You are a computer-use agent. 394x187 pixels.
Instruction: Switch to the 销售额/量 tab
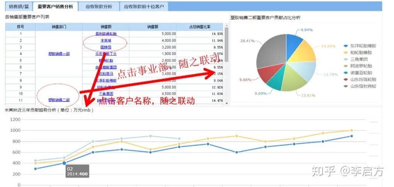click(x=19, y=7)
